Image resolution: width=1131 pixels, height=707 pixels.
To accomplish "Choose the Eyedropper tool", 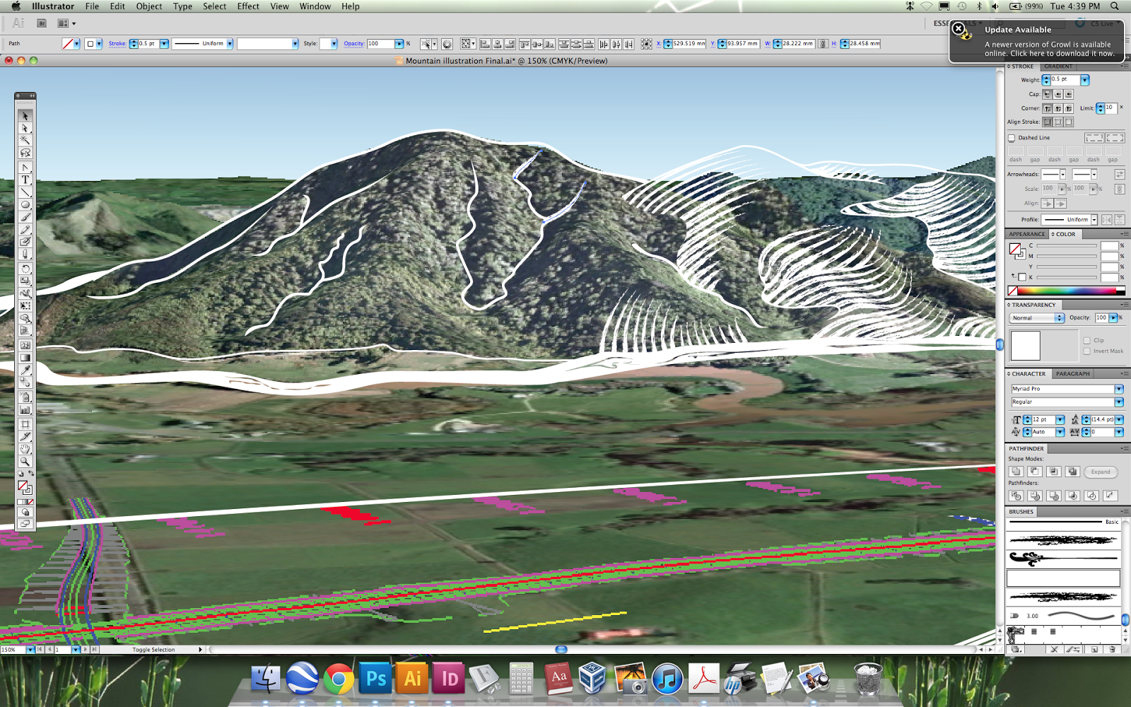I will [x=25, y=370].
